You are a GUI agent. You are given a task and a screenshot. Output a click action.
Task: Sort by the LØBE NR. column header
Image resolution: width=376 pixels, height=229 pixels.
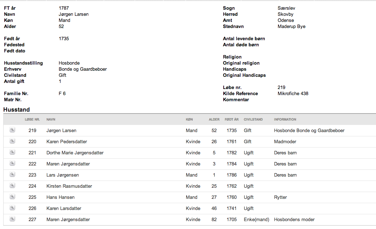[32, 119]
